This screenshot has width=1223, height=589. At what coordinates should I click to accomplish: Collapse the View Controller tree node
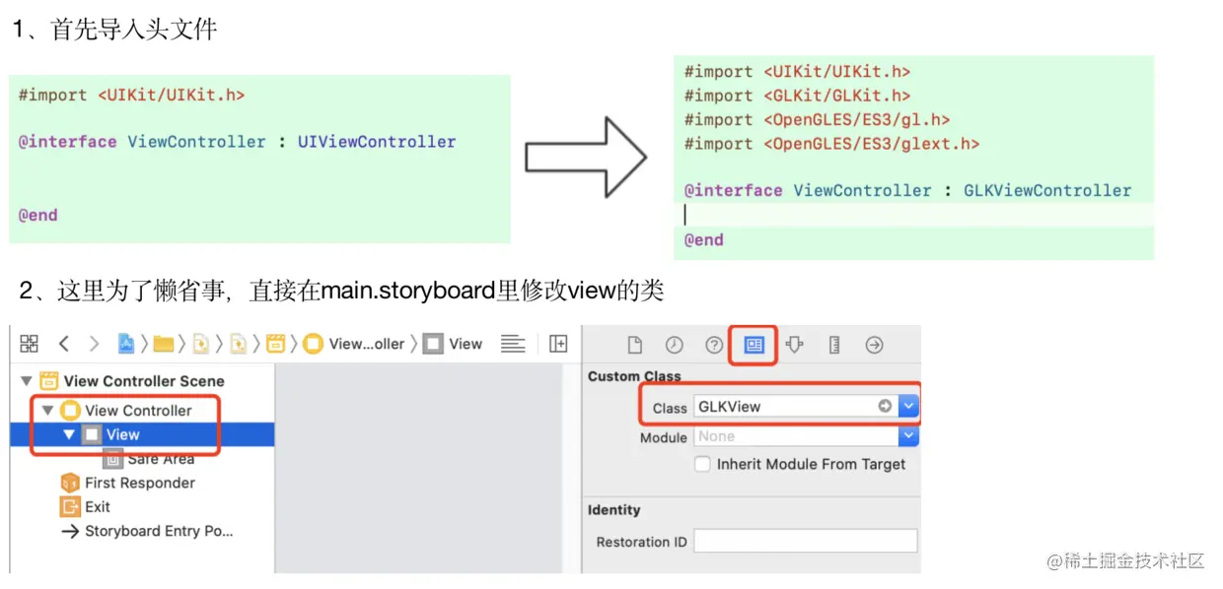point(47,410)
